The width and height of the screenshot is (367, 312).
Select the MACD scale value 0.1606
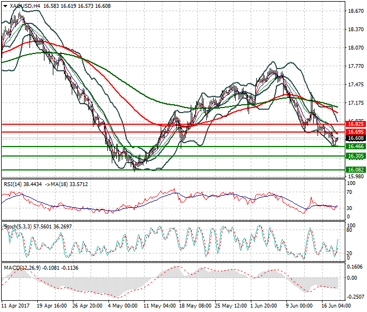point(355,267)
